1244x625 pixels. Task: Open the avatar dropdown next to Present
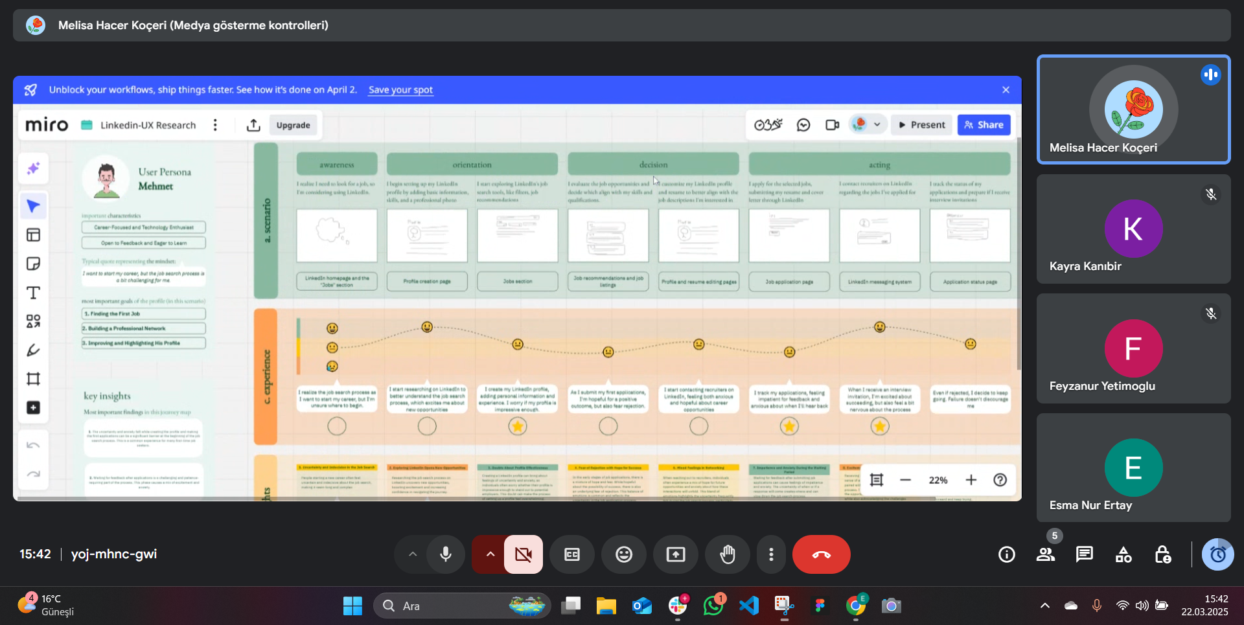pyautogui.click(x=878, y=124)
